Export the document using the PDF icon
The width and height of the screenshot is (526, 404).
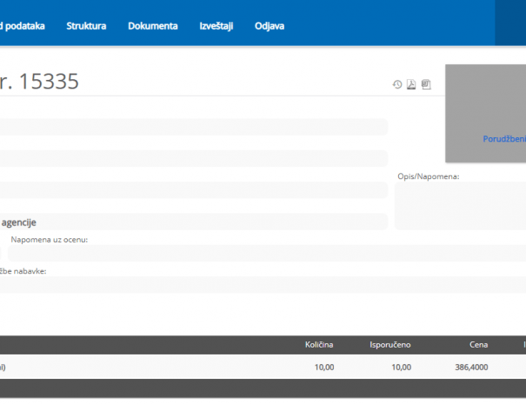(x=411, y=84)
